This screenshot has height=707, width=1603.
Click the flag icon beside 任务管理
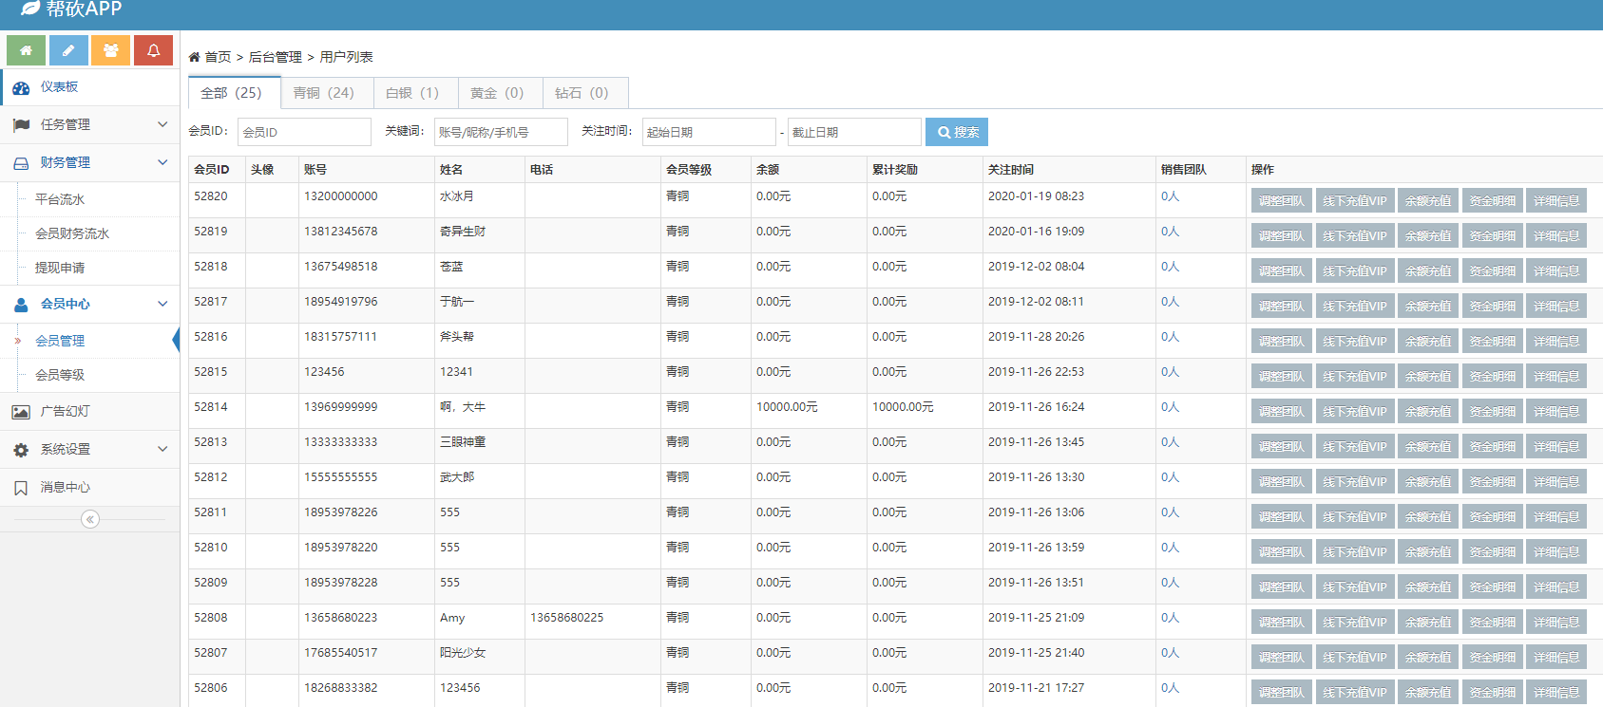tap(21, 125)
